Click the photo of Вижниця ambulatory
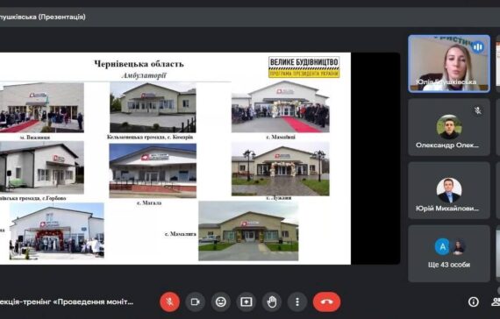 pyautogui.click(x=42, y=108)
